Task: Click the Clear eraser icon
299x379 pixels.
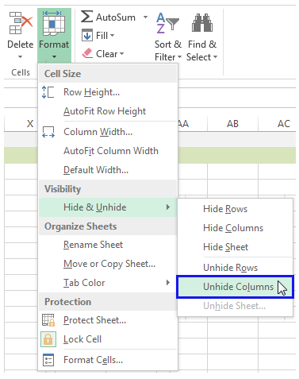Action: [87, 53]
